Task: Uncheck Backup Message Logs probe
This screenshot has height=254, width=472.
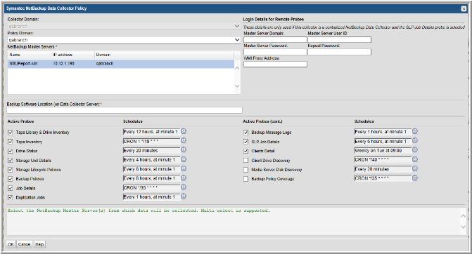Action: [x=246, y=133]
